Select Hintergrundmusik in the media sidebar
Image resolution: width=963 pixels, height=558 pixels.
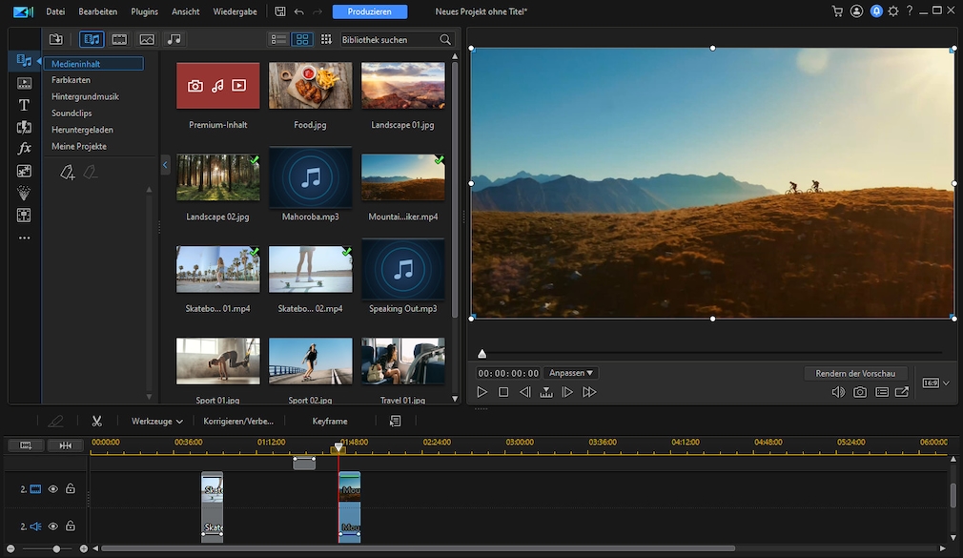87,95
